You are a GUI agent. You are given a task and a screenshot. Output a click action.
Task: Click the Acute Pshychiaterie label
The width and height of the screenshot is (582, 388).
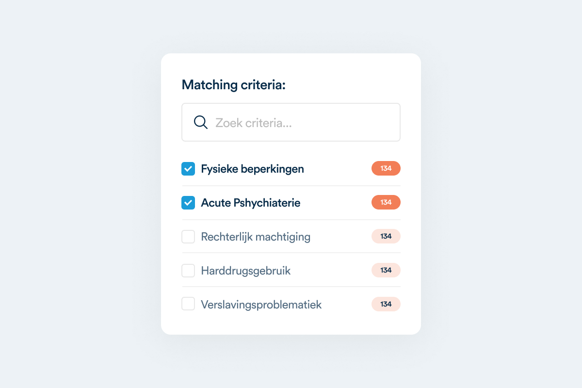pos(250,203)
